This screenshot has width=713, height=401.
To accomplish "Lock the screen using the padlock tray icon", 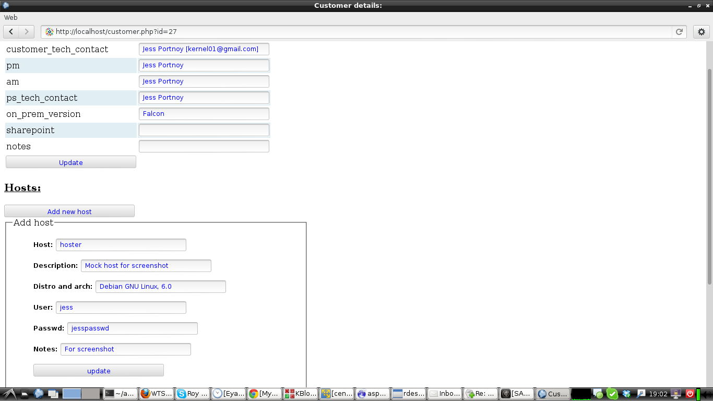I will tap(675, 394).
